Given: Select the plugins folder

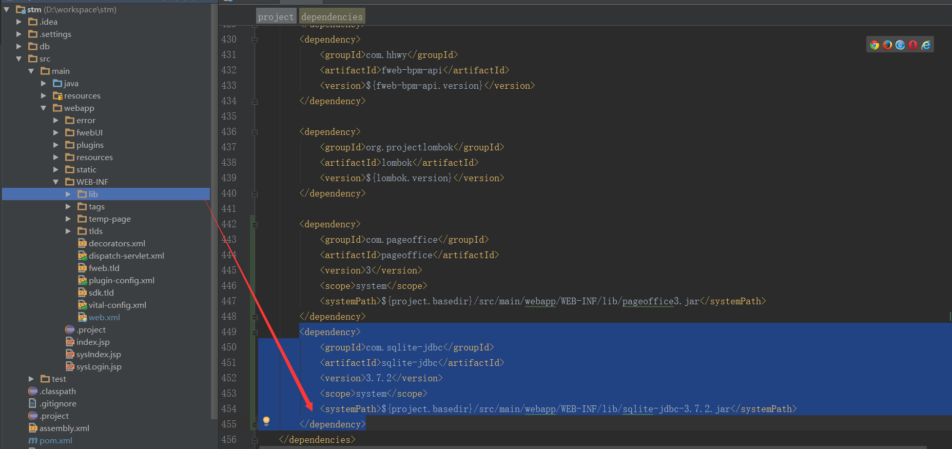Looking at the screenshot, I should click(x=90, y=145).
